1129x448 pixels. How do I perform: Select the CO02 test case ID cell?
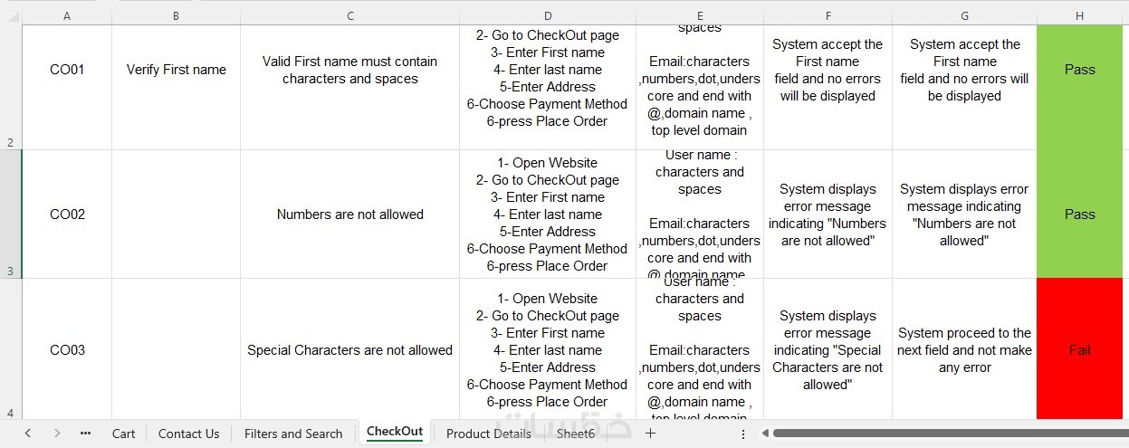pos(67,214)
